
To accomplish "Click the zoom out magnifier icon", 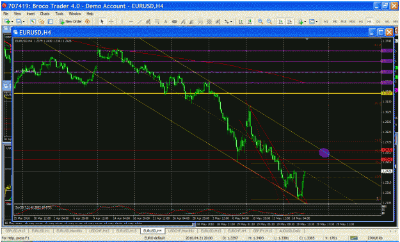I will click(269, 22).
